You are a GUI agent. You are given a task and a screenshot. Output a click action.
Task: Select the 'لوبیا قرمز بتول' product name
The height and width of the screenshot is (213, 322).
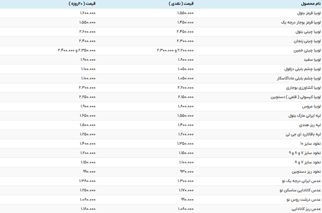click(309, 13)
